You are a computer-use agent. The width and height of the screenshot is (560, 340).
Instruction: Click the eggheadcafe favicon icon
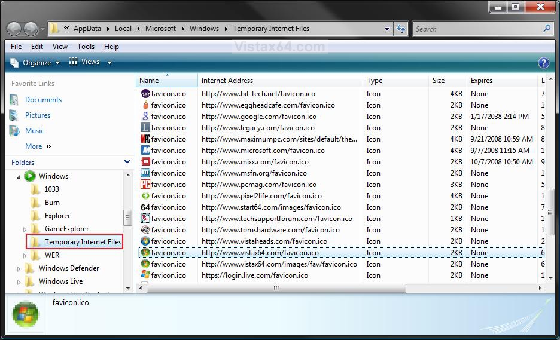coord(145,105)
